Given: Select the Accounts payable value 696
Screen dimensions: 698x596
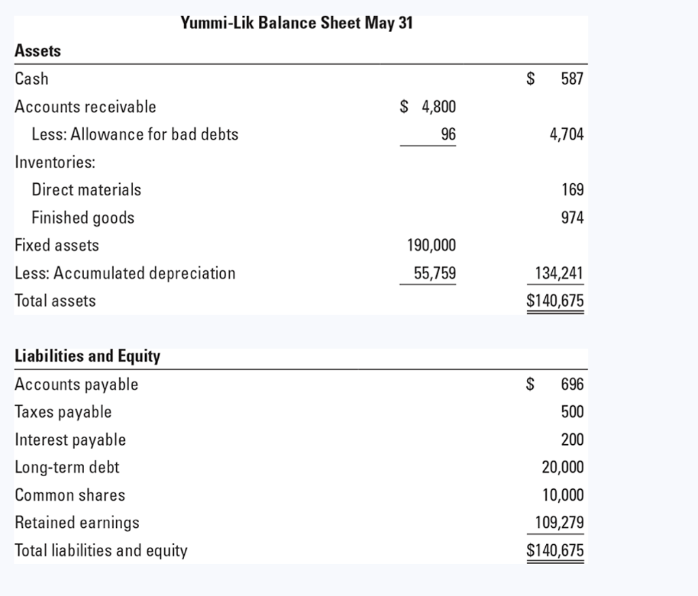Looking at the screenshot, I should tap(573, 383).
